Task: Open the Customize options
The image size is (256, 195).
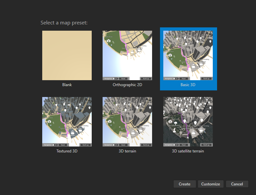Action: coord(210,184)
